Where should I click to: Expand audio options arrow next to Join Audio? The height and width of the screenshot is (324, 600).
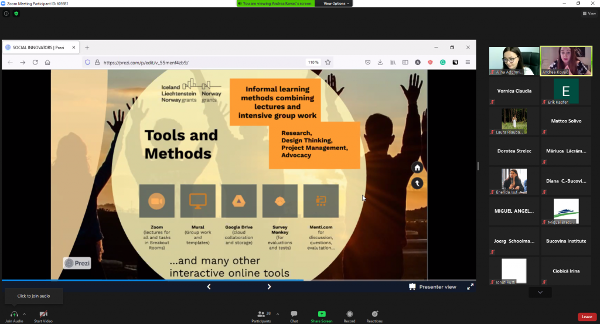point(25,314)
